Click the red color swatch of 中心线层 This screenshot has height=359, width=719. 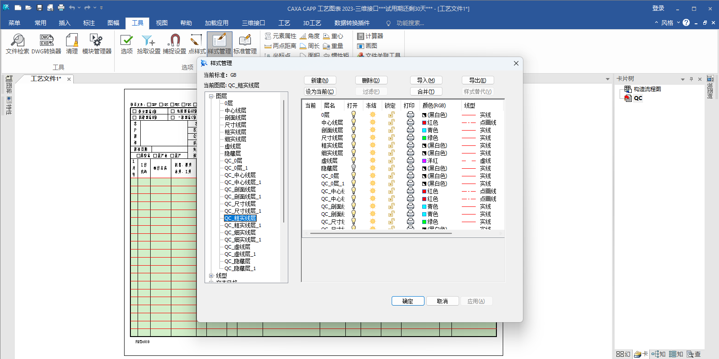(424, 123)
